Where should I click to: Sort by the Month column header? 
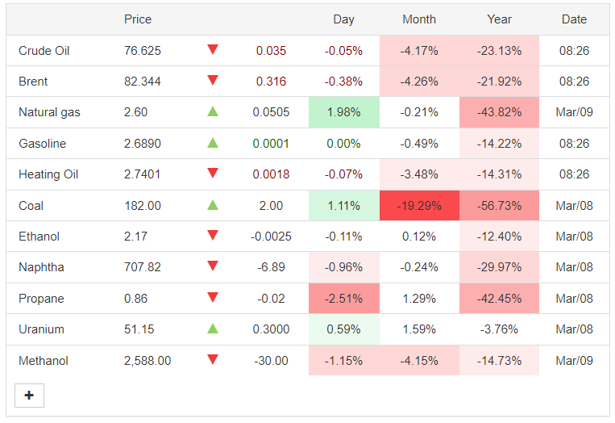[x=419, y=19]
